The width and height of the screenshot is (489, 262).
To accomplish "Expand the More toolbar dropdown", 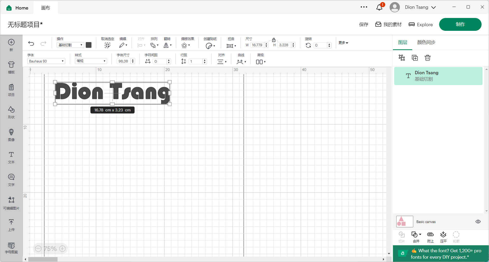I will [343, 43].
